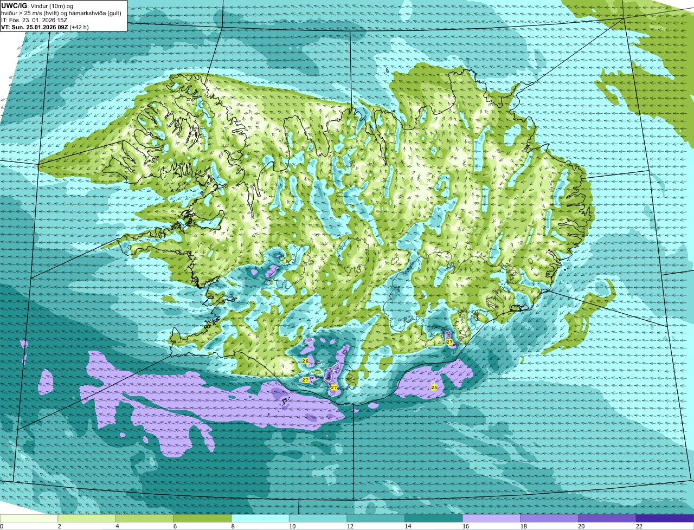694x530 pixels.
Task: Pick the 14–16 m/s dark teal legend swatch
Action: (434, 518)
